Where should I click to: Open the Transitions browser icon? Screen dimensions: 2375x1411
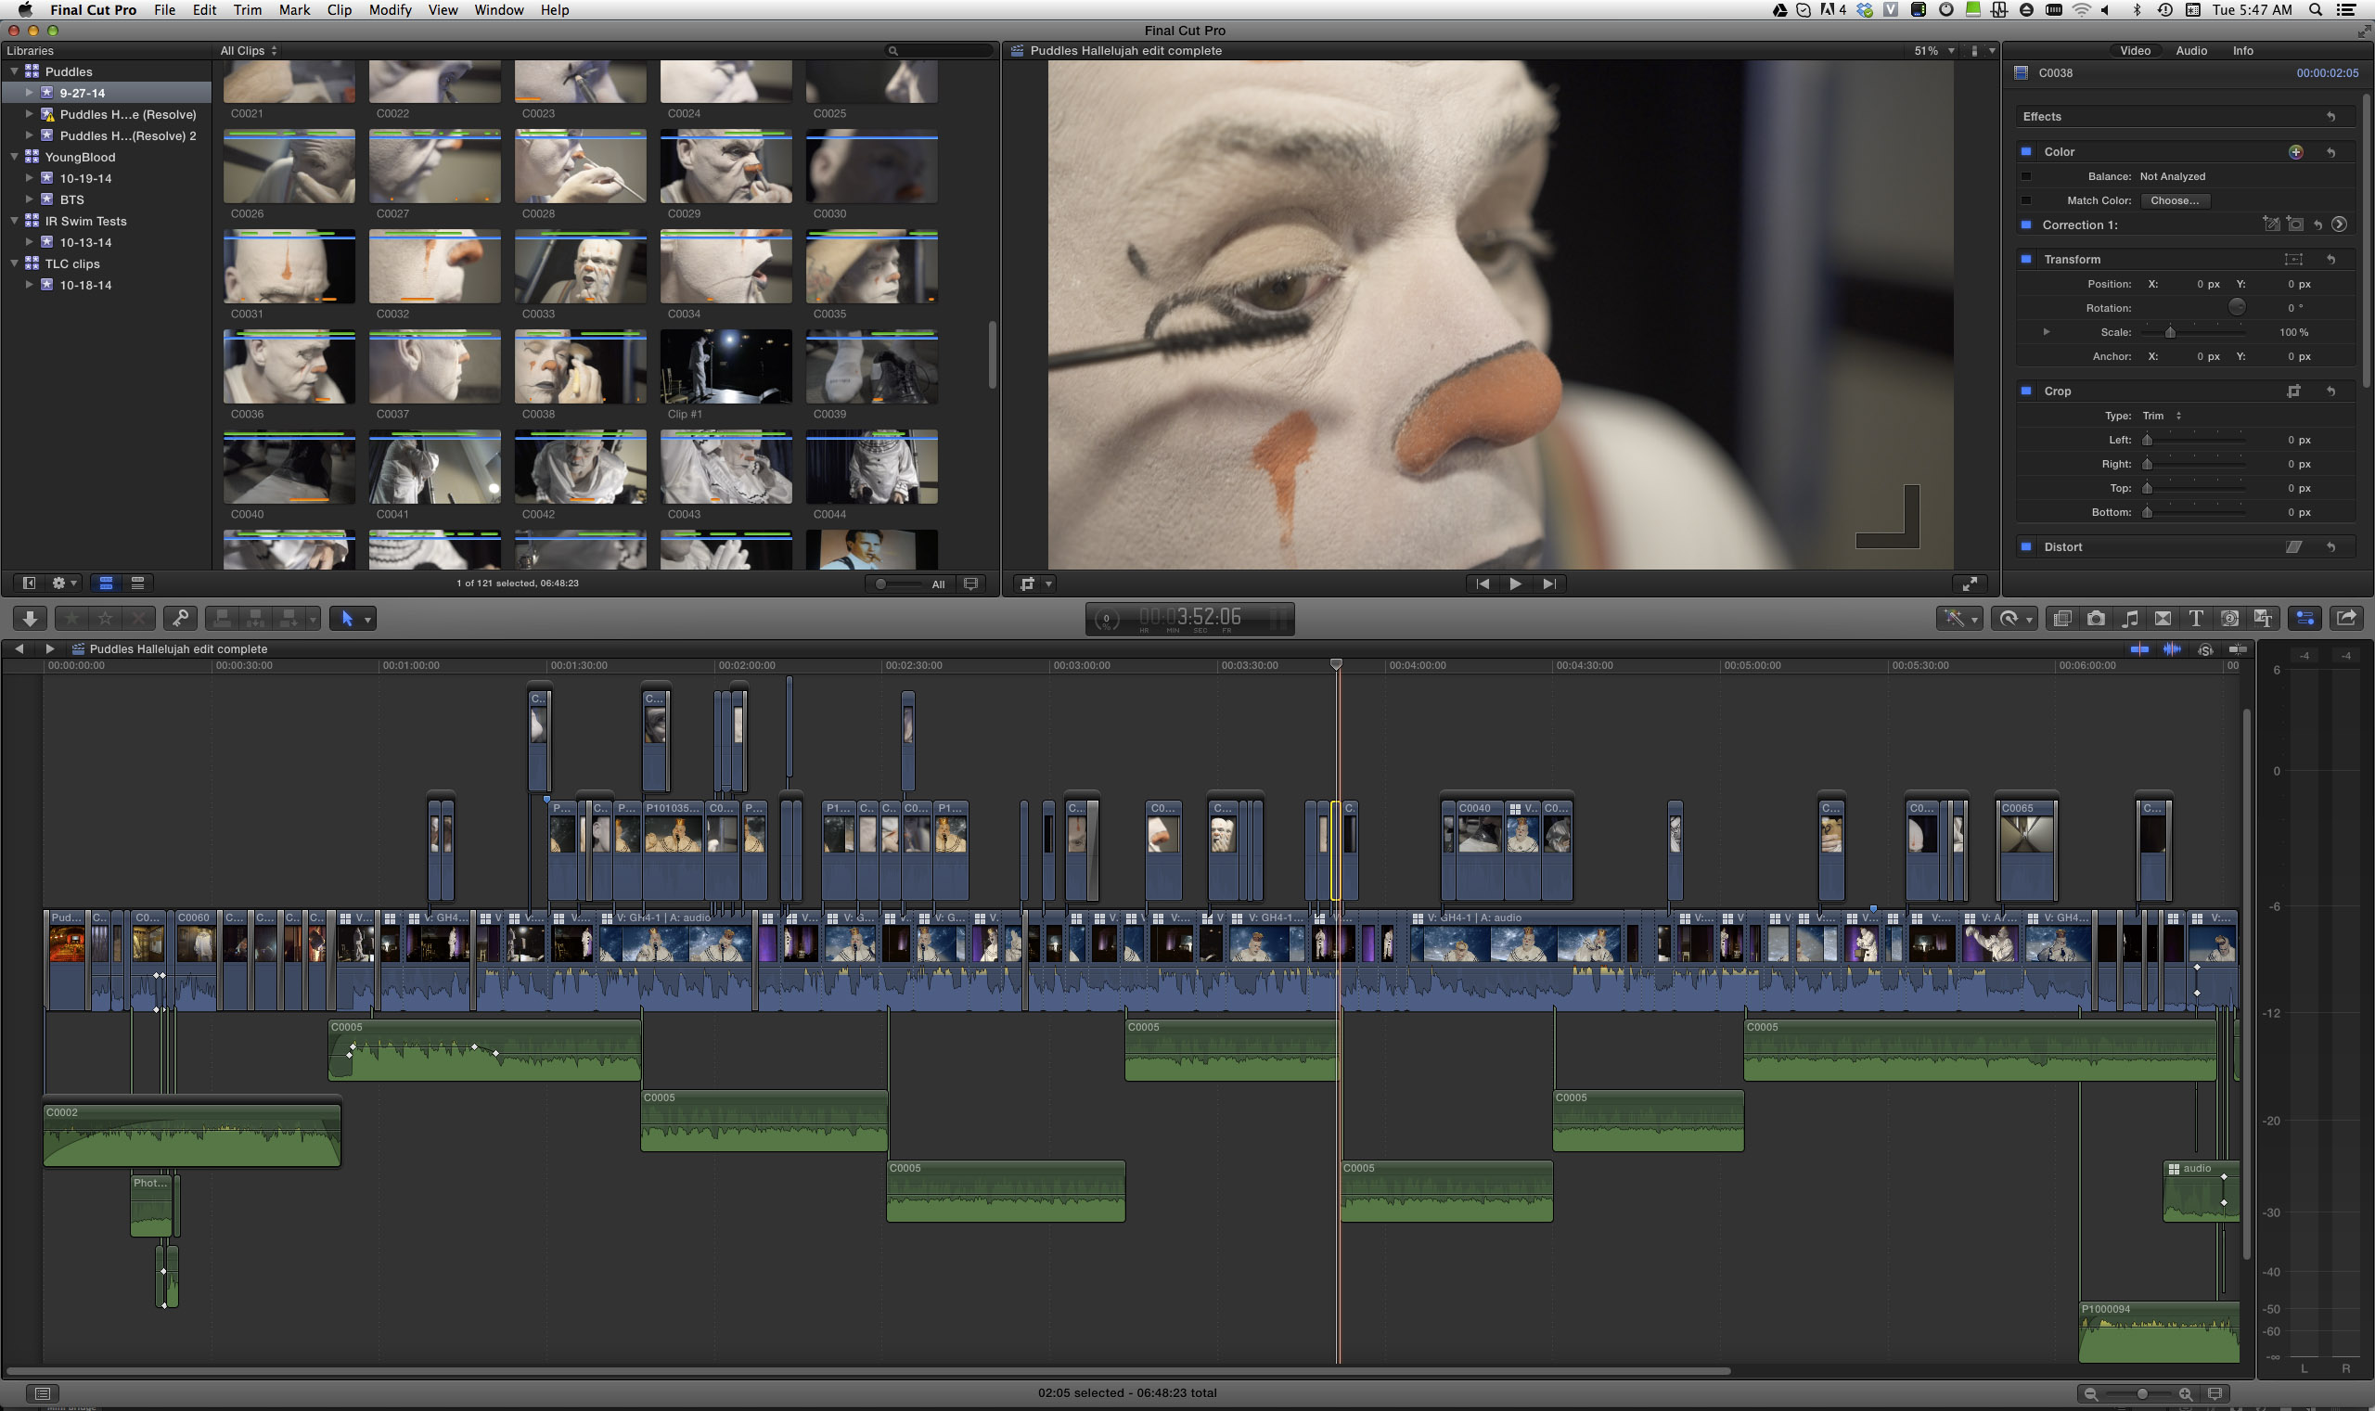click(x=2162, y=619)
